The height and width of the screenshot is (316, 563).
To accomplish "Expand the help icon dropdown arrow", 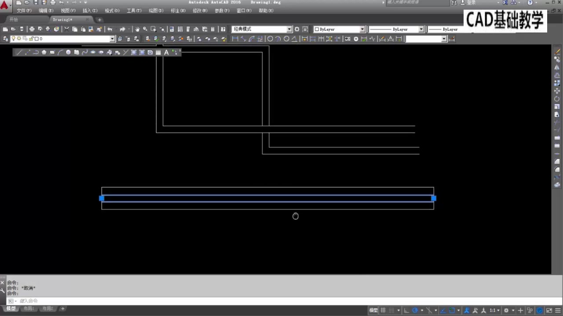I will [537, 3].
